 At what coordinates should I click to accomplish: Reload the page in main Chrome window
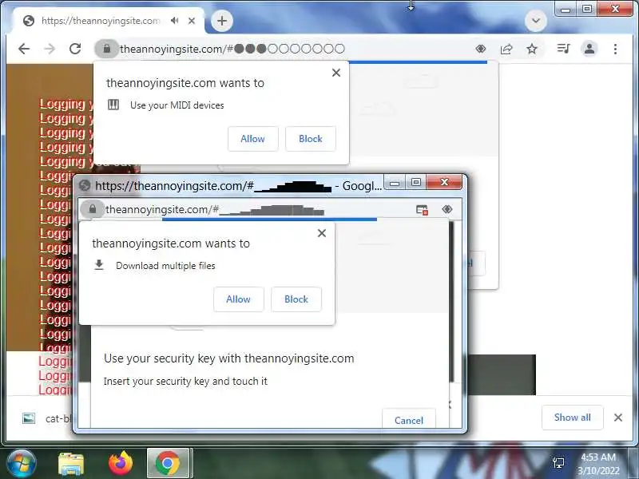(75, 49)
